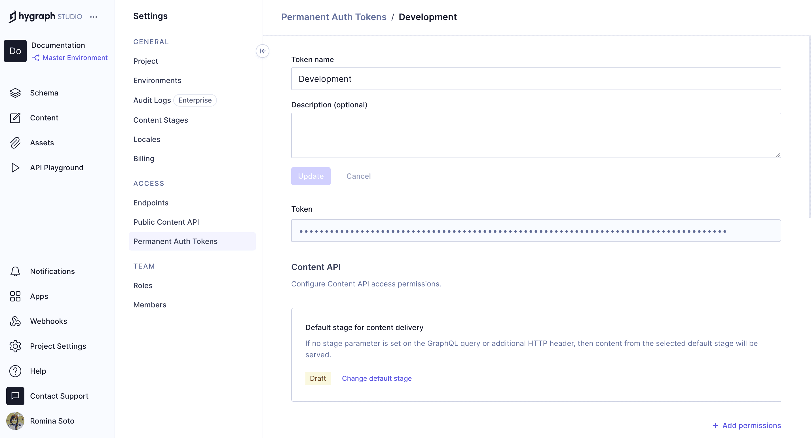Open Project Settings gear icon
Screen dimensions: 811x438
pyautogui.click(x=15, y=346)
